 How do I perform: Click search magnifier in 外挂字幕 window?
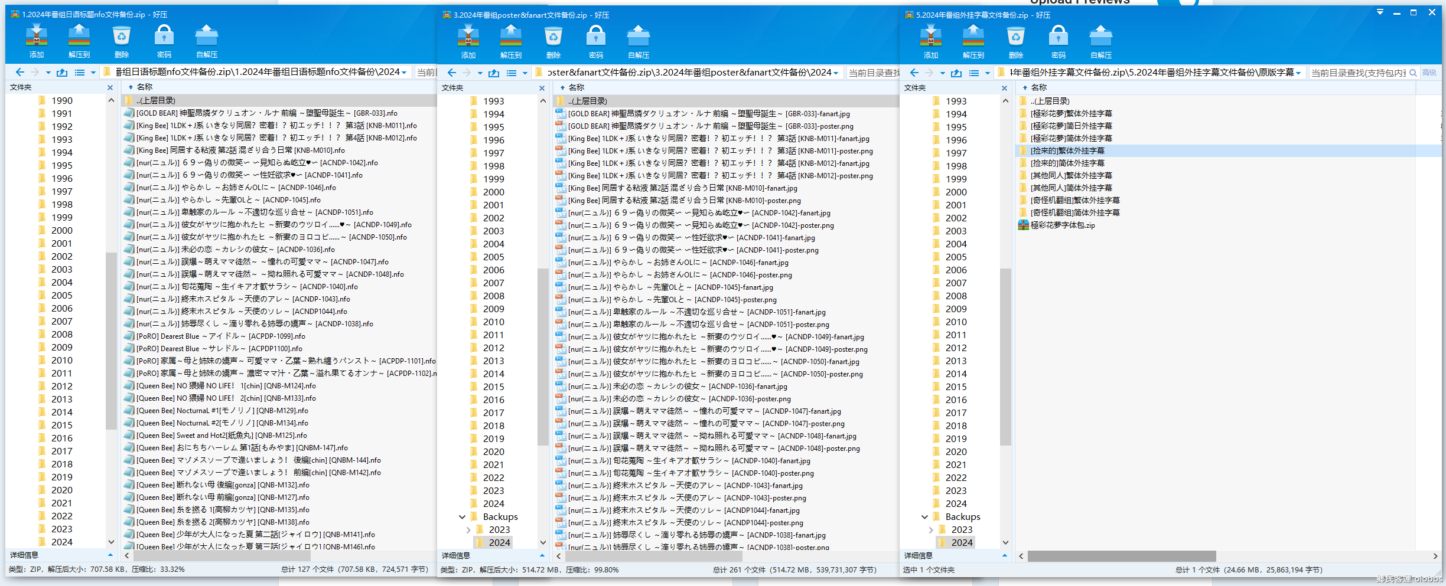click(x=1413, y=73)
